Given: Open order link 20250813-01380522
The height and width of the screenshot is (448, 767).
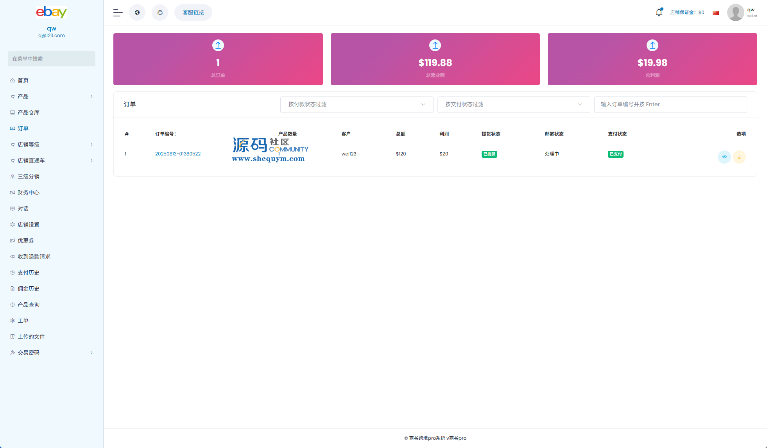Looking at the screenshot, I should tap(178, 154).
